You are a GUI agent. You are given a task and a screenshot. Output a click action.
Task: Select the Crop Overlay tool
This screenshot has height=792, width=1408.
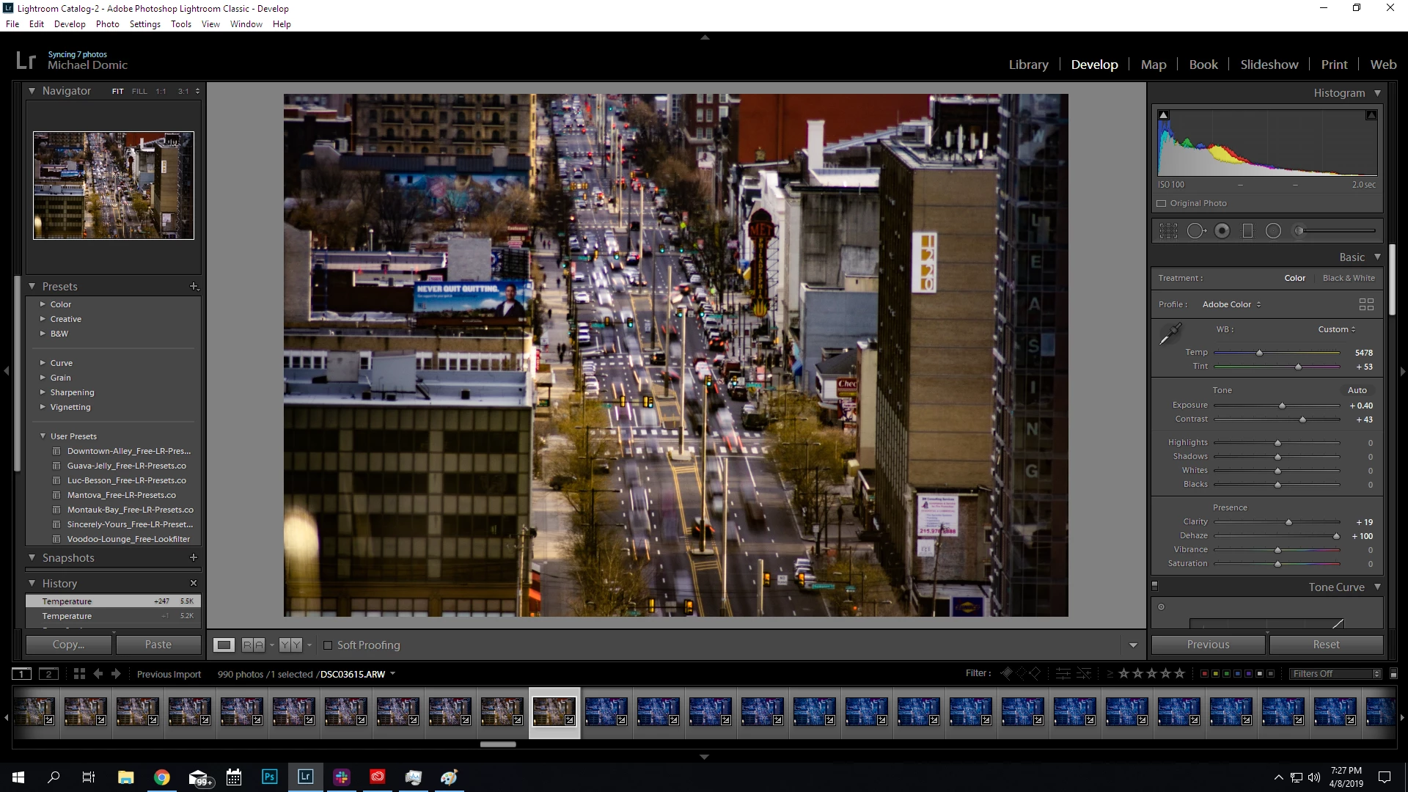coord(1168,231)
